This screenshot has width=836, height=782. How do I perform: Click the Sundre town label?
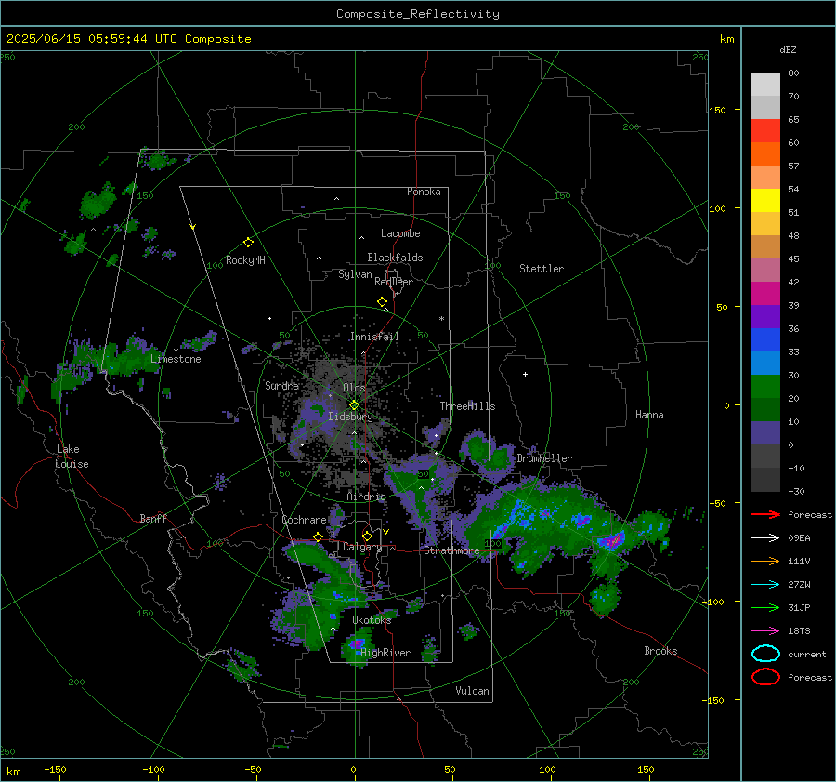(x=281, y=385)
